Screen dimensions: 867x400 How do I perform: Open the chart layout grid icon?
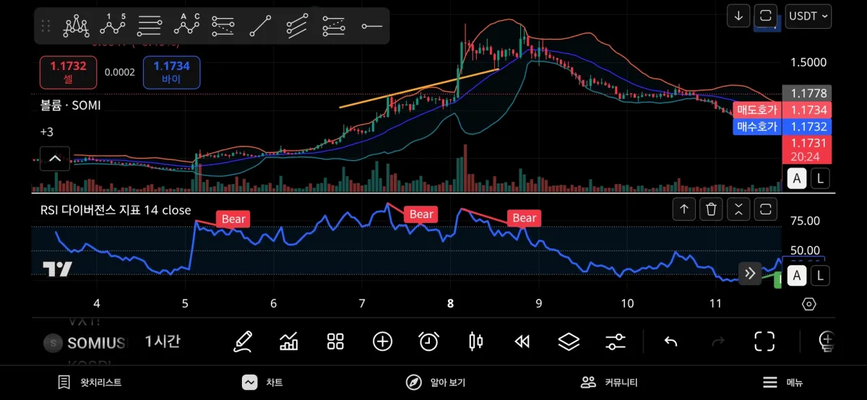[x=335, y=342]
